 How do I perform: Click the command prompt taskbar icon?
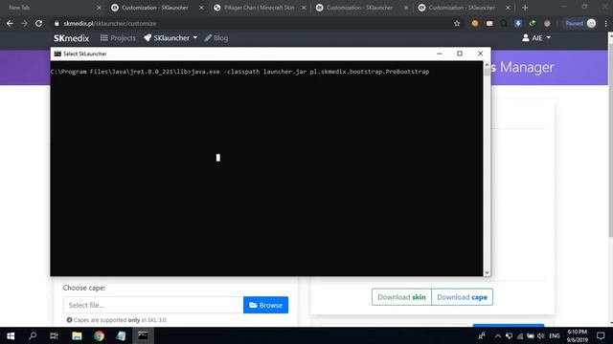pos(143,335)
